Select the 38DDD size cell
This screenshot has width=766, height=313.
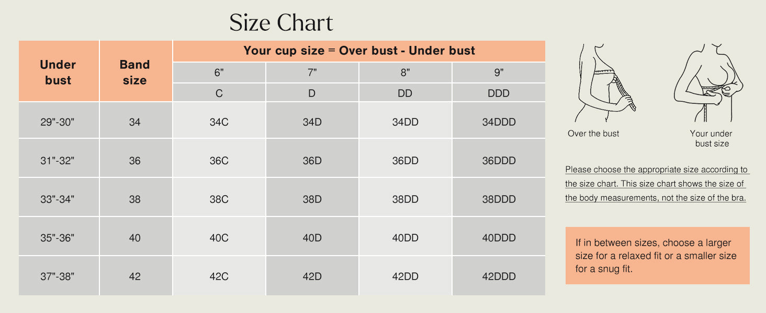(x=499, y=199)
